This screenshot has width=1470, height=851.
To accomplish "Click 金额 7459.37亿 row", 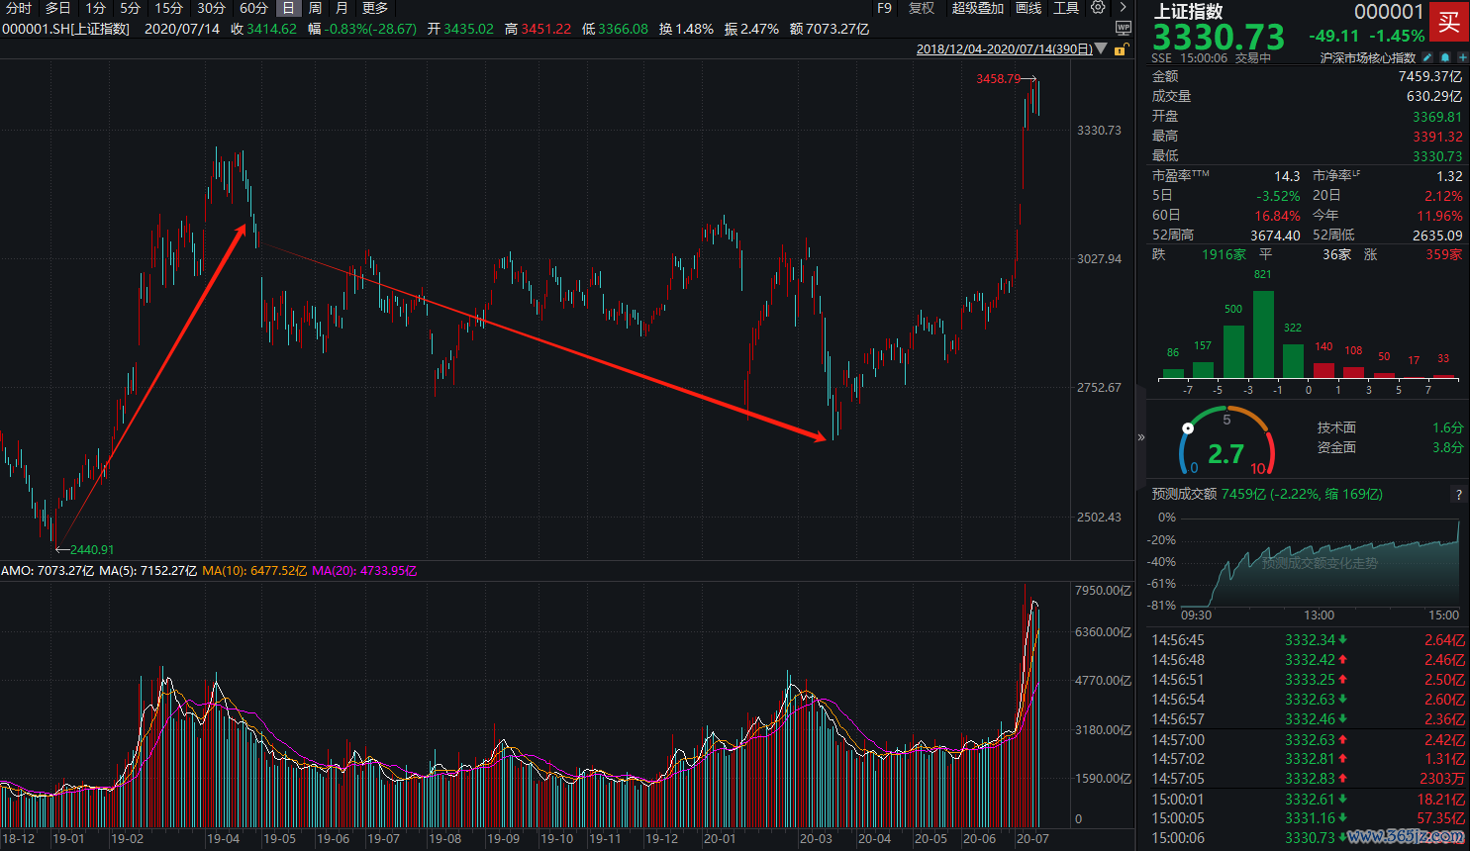I will (1307, 76).
